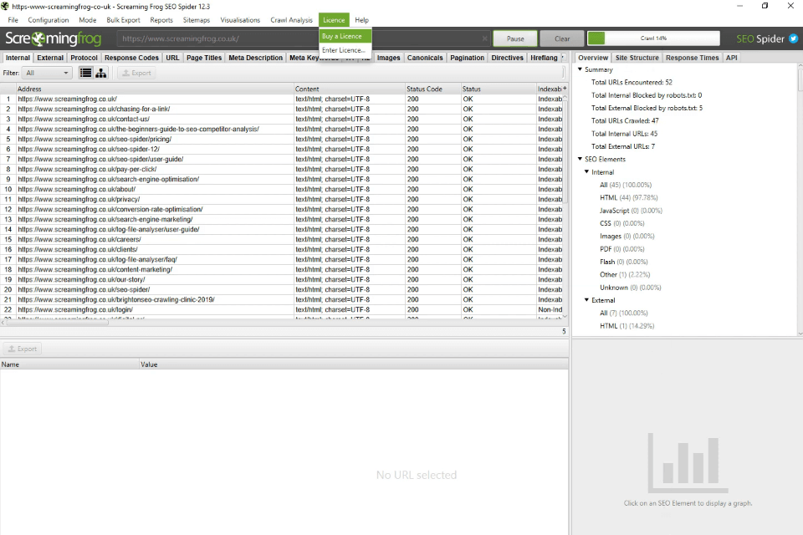The image size is (803, 535).
Task: Switch to the Hreflang tab
Action: [x=544, y=58]
